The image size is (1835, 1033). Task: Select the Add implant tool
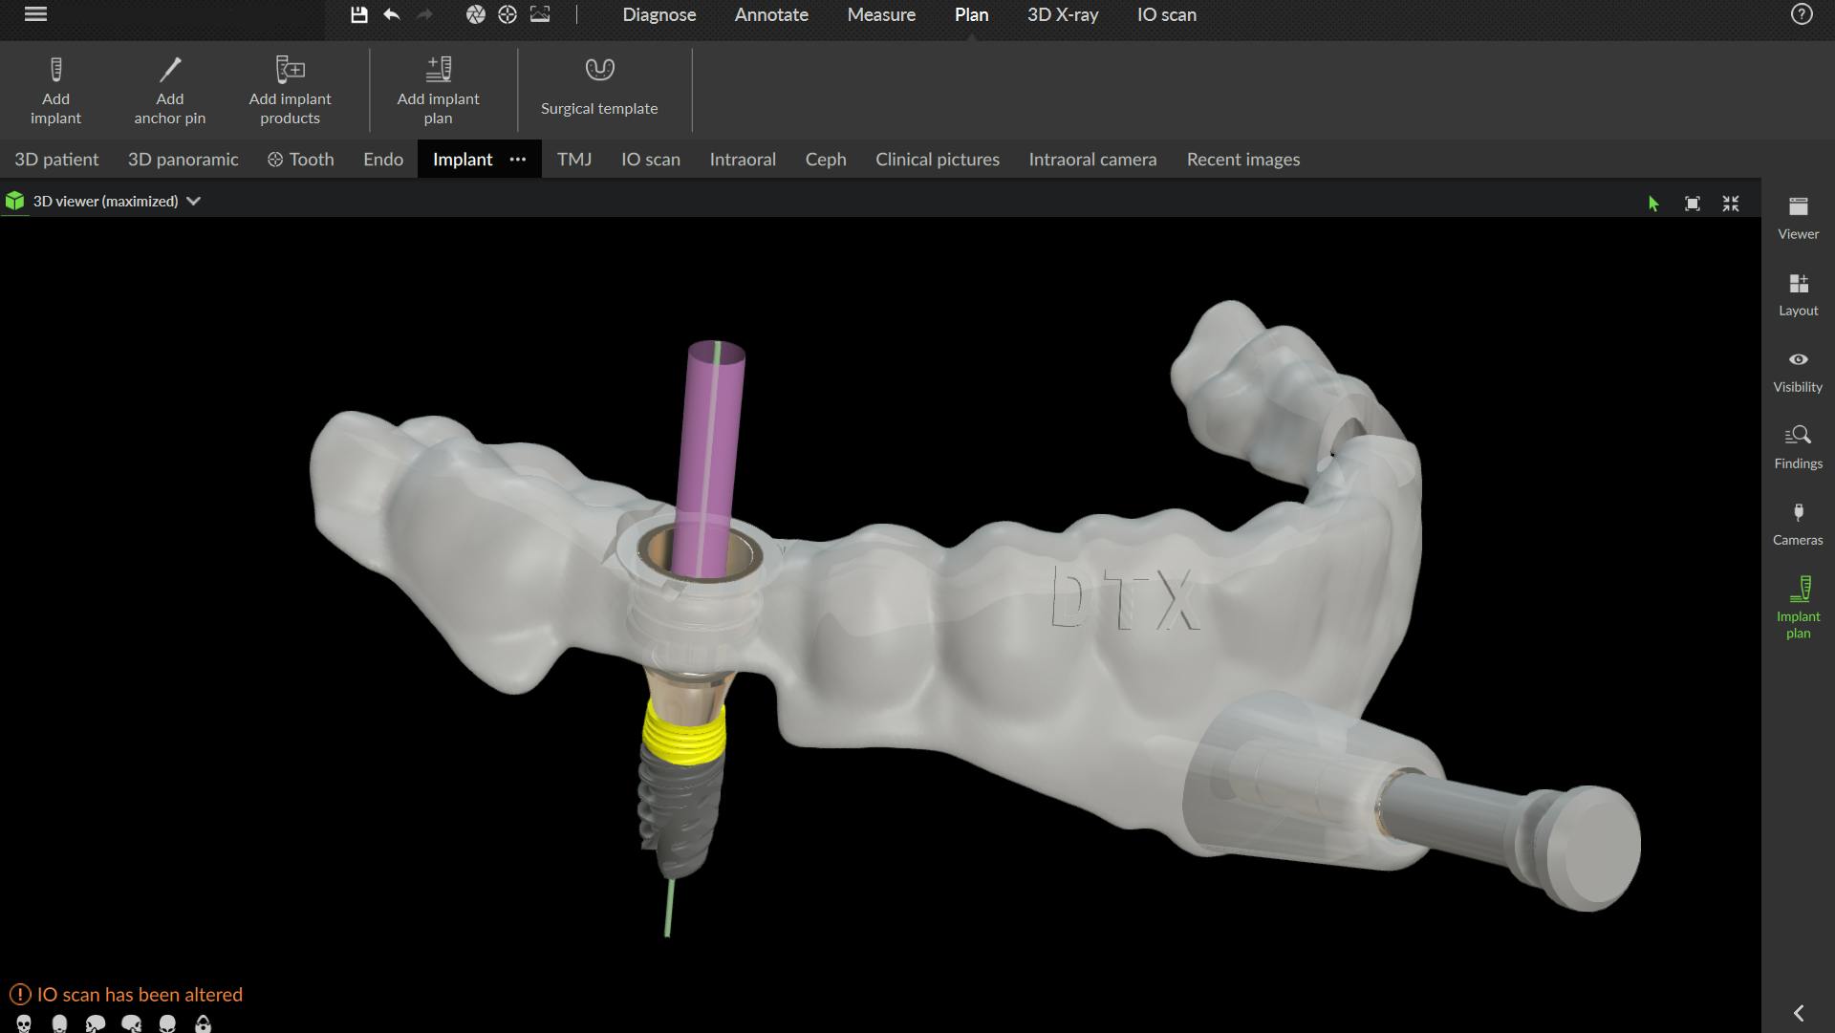[56, 89]
